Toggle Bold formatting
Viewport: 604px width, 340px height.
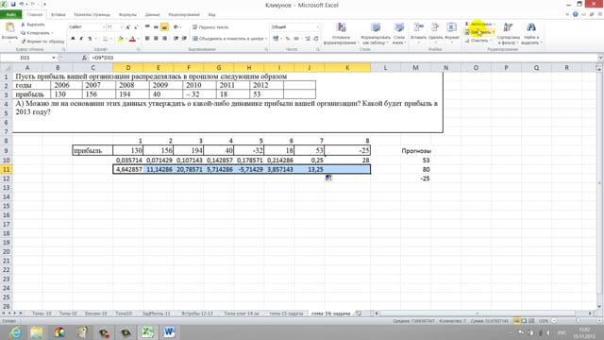(73, 39)
